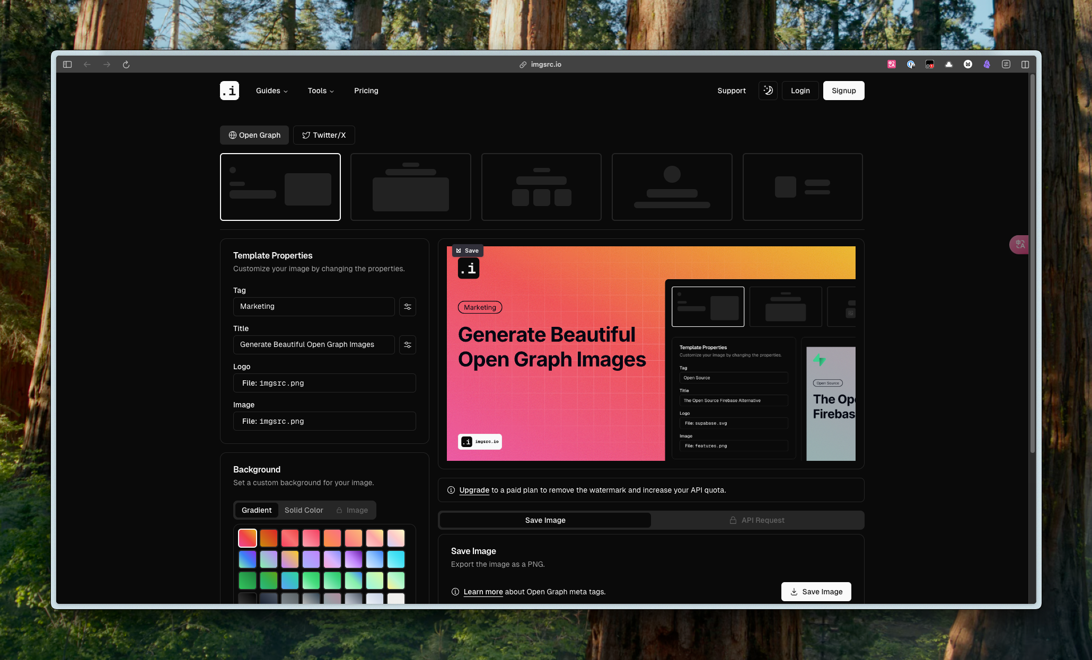Click the second template layout thumbnail

(x=410, y=186)
